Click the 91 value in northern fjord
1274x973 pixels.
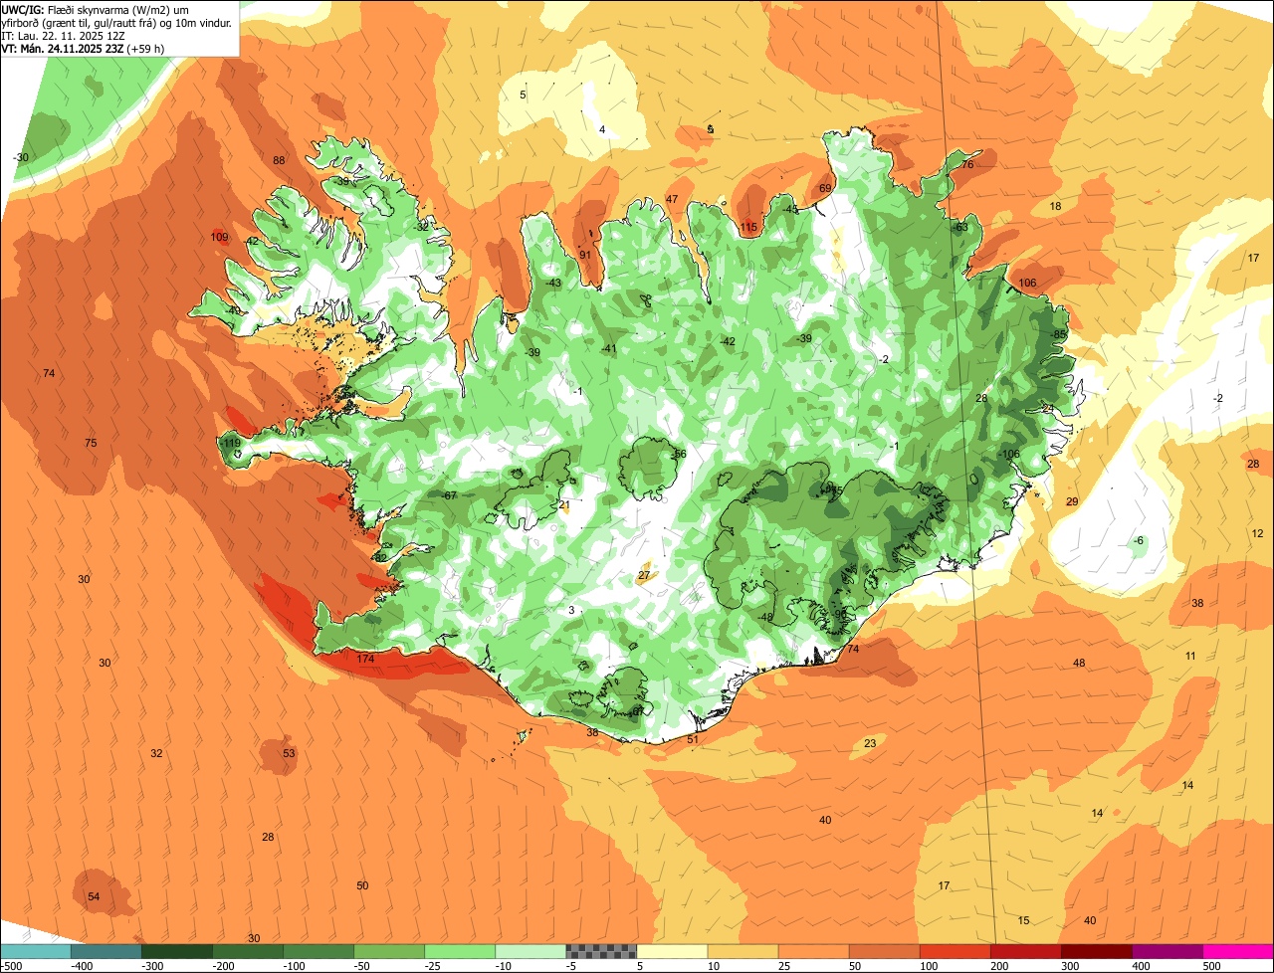[585, 255]
